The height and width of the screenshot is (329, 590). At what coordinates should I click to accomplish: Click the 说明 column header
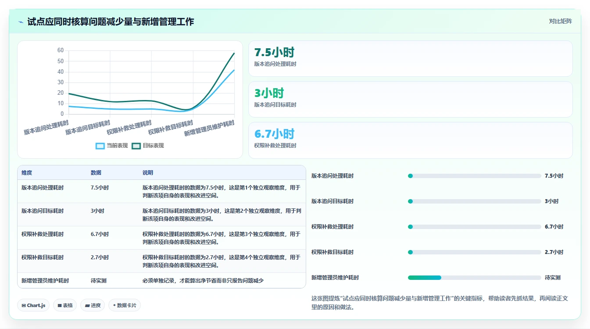[148, 173]
